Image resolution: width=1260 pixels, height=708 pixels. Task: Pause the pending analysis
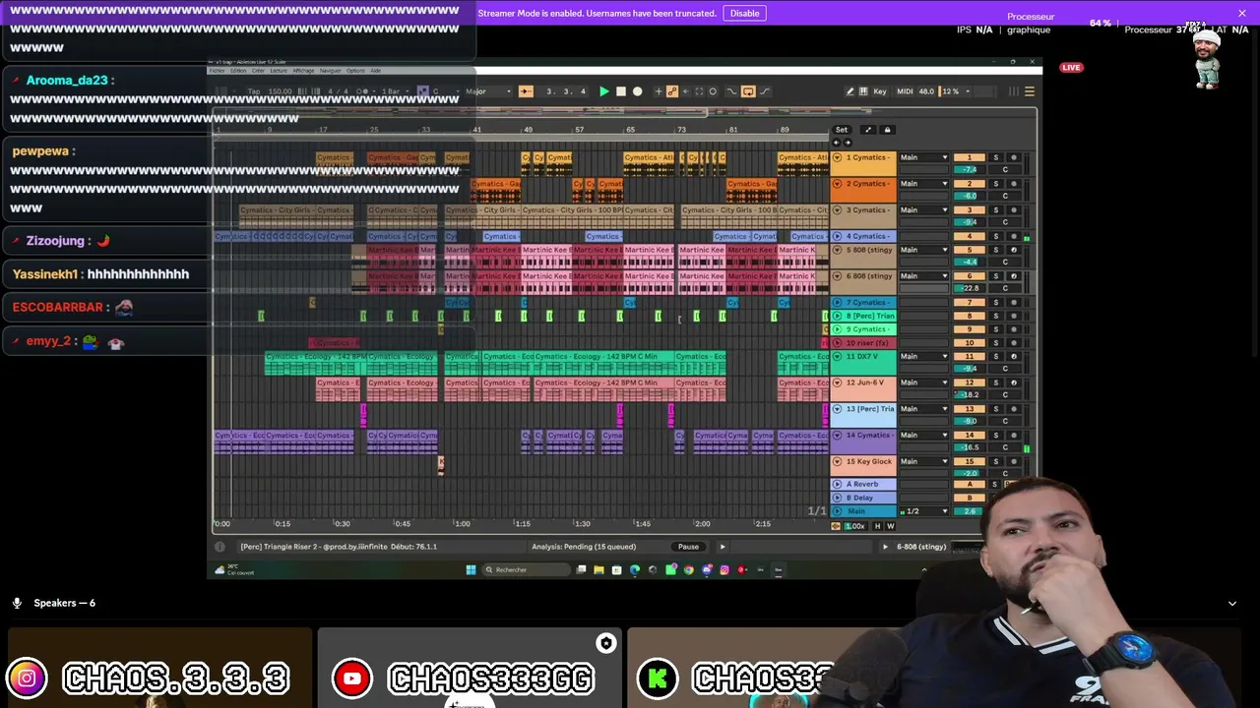[x=688, y=547]
